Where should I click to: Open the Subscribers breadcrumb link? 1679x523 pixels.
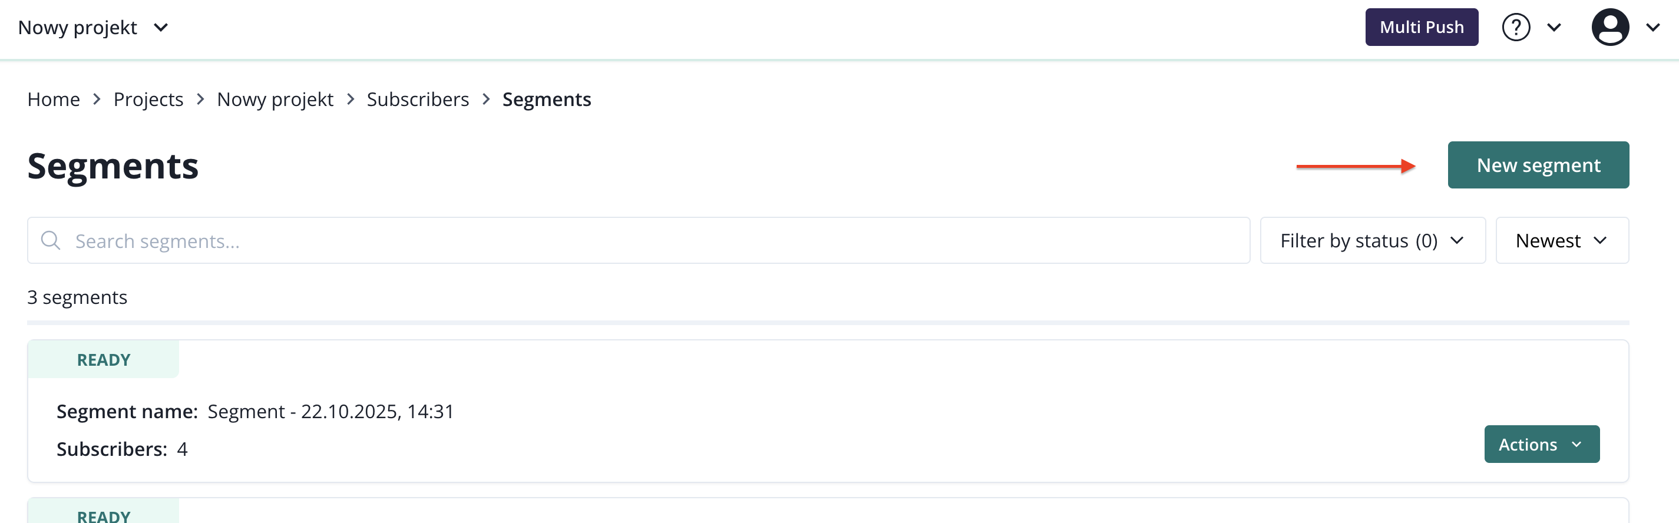click(417, 99)
